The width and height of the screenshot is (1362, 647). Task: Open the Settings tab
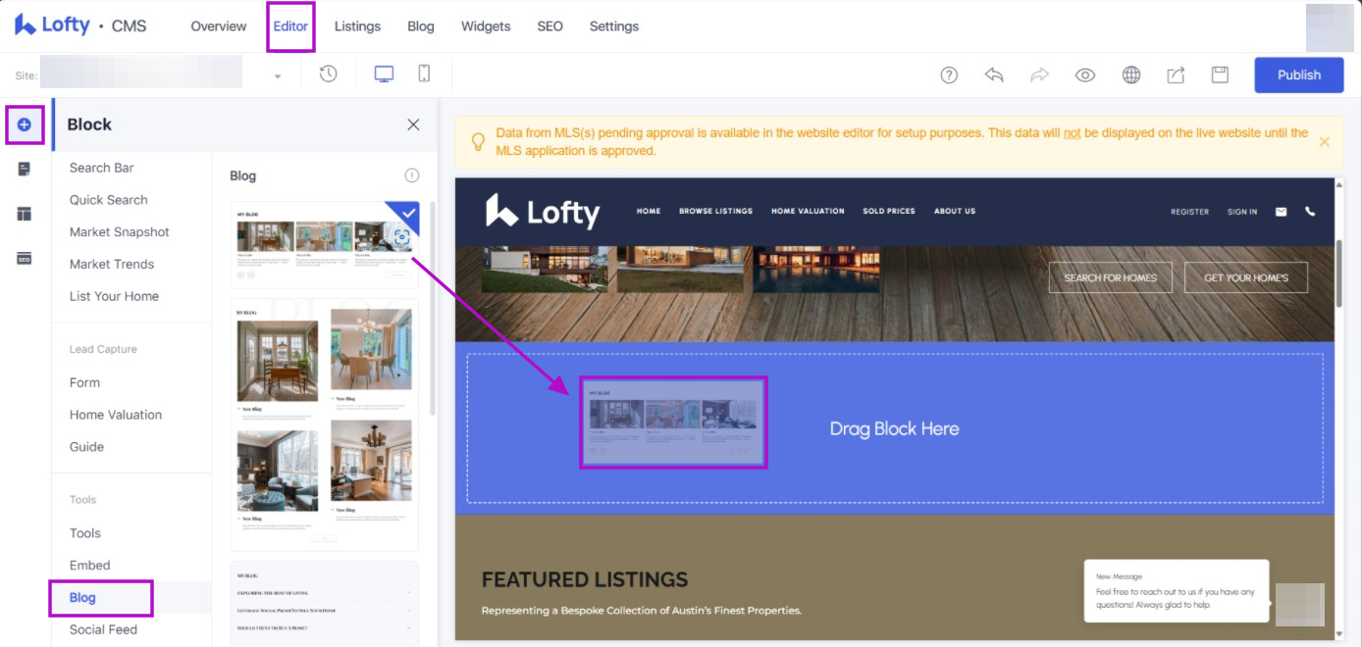pyautogui.click(x=614, y=26)
